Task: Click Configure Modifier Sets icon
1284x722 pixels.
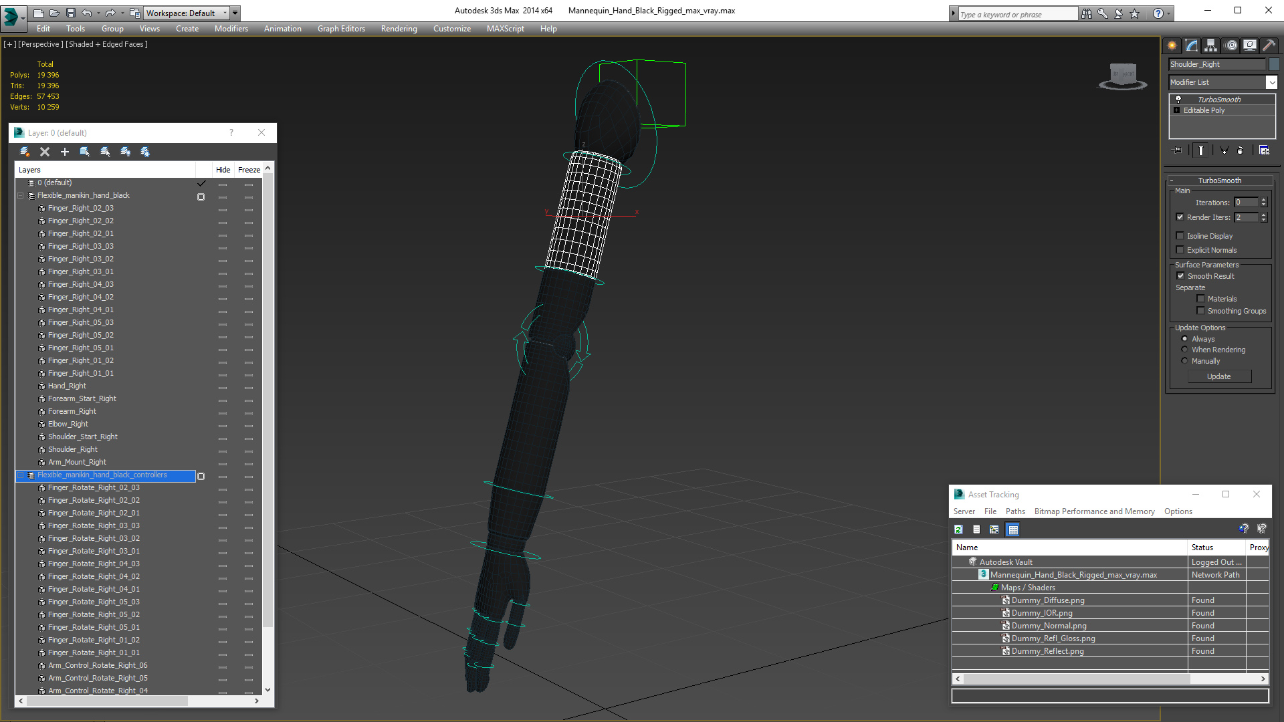Action: (x=1264, y=150)
